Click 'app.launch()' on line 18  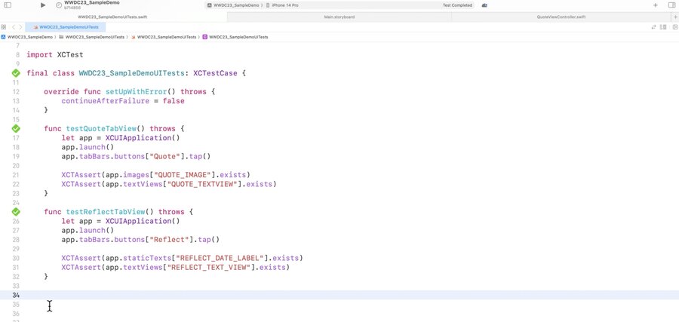point(88,147)
